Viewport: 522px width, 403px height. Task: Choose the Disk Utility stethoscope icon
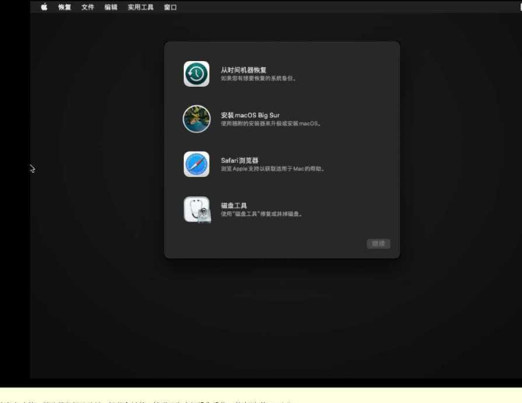point(197,210)
